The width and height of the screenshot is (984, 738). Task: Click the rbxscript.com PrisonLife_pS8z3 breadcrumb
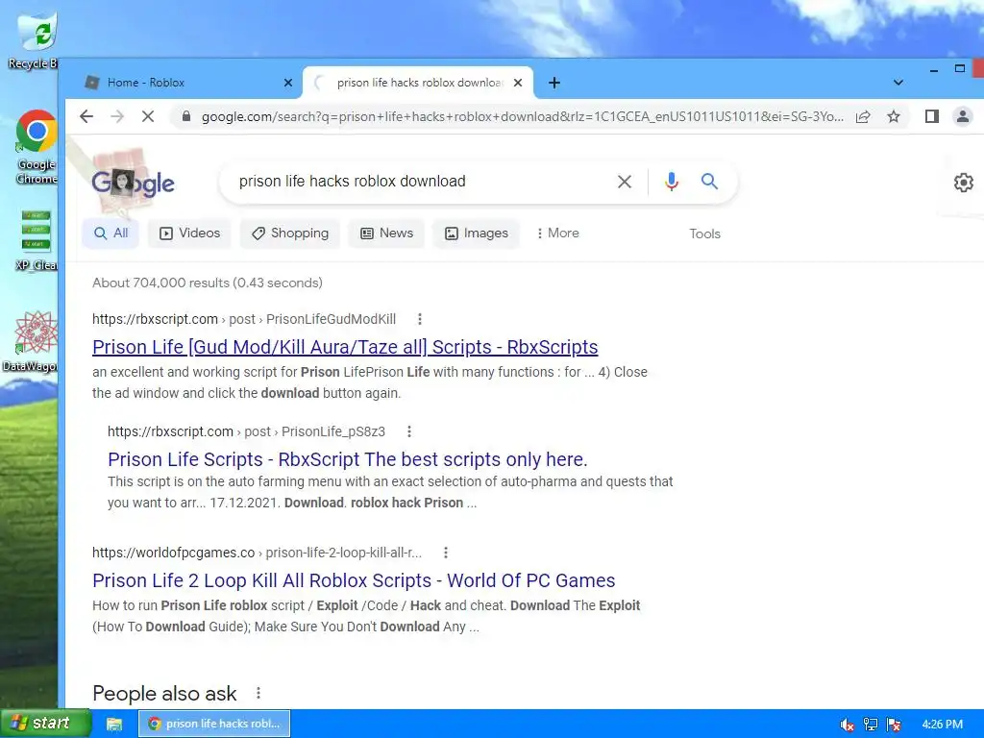pyautogui.click(x=246, y=431)
